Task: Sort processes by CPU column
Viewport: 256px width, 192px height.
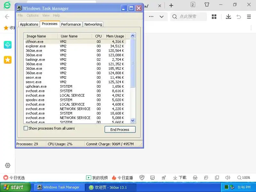Action: 98,36
